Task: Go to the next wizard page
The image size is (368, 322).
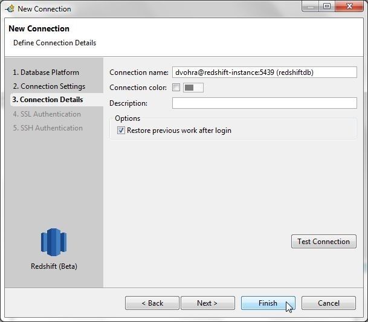Action: pos(208,303)
